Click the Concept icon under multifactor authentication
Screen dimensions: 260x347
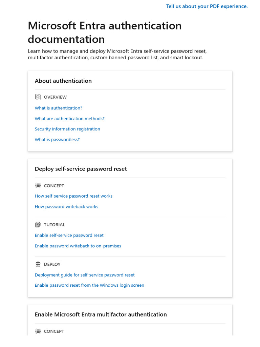pyautogui.click(x=38, y=331)
